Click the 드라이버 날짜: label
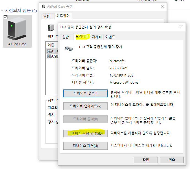 83,68
